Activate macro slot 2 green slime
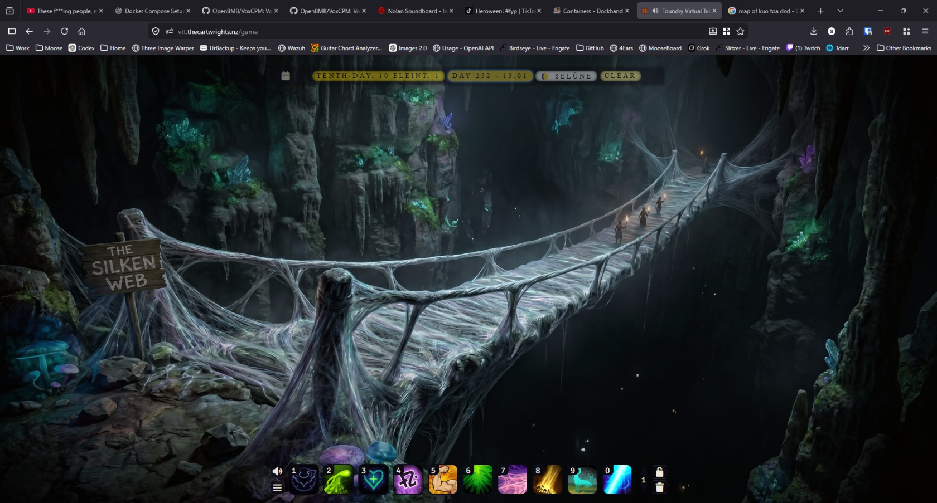Screen dimensions: 937x503 click(339, 480)
